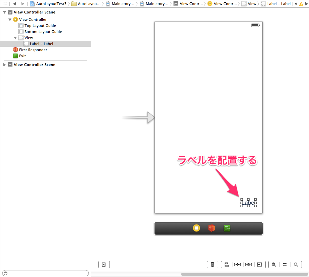Open the Pin constraints tool

click(237, 265)
